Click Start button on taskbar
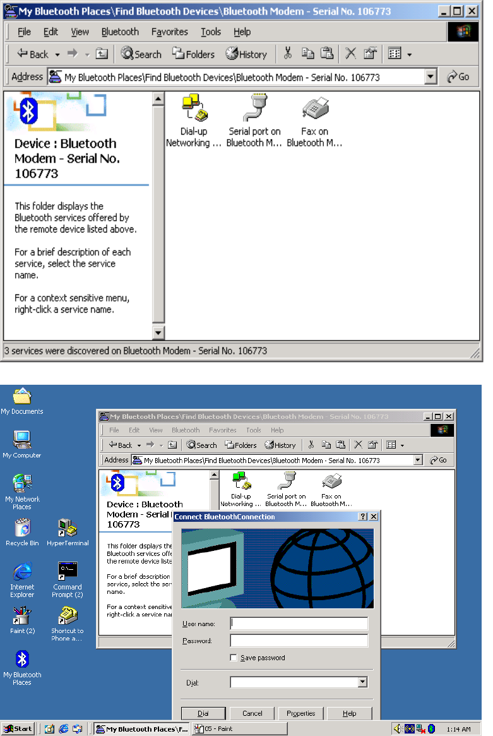 (18, 729)
